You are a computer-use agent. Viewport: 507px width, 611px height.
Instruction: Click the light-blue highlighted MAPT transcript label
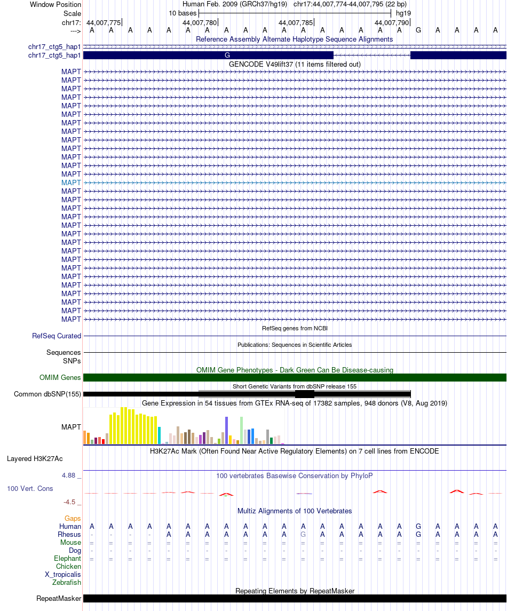pos(71,182)
